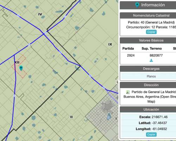Open the Planos download link
Image resolution: width=176 pixels, height=141 pixels.
[151, 76]
